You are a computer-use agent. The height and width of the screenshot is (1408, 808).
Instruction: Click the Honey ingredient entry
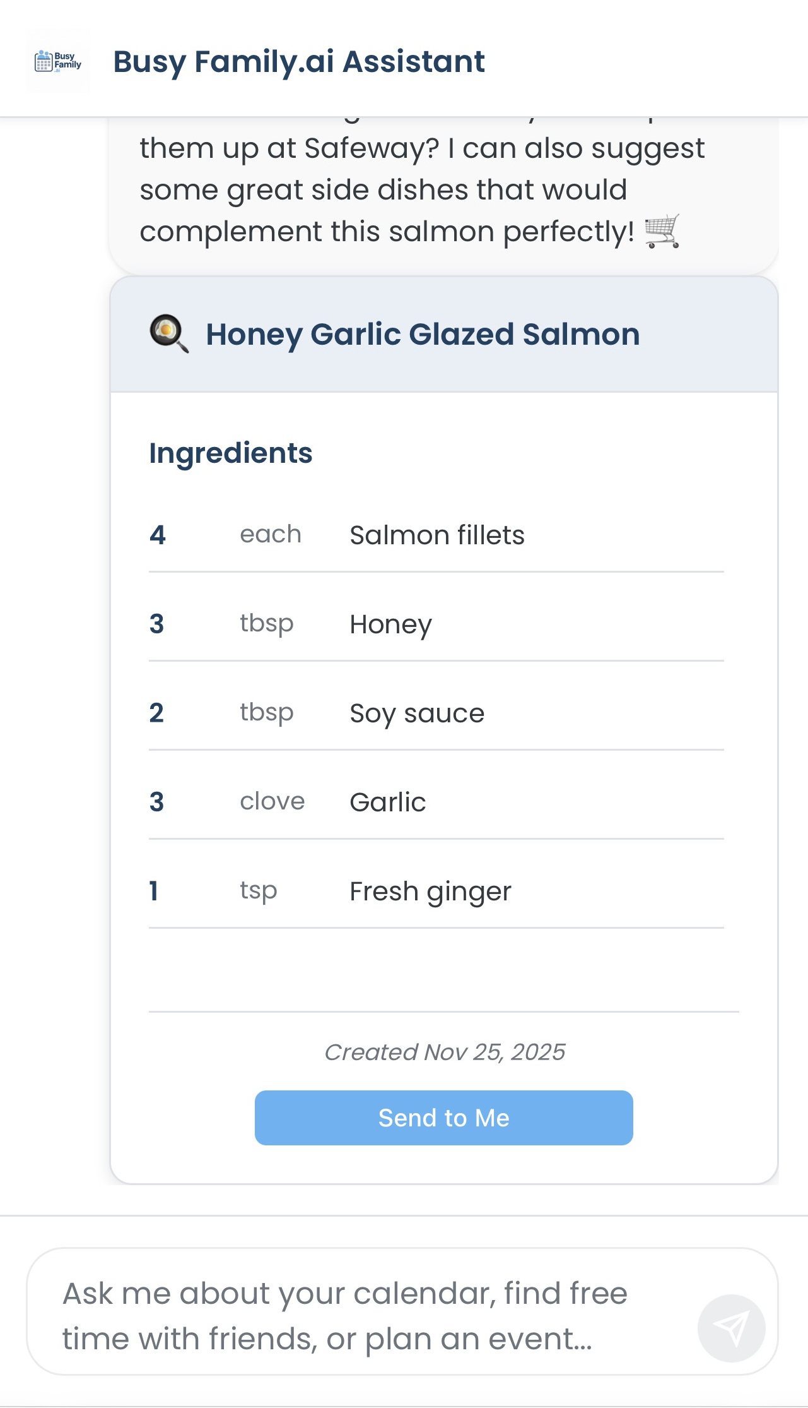coord(391,624)
